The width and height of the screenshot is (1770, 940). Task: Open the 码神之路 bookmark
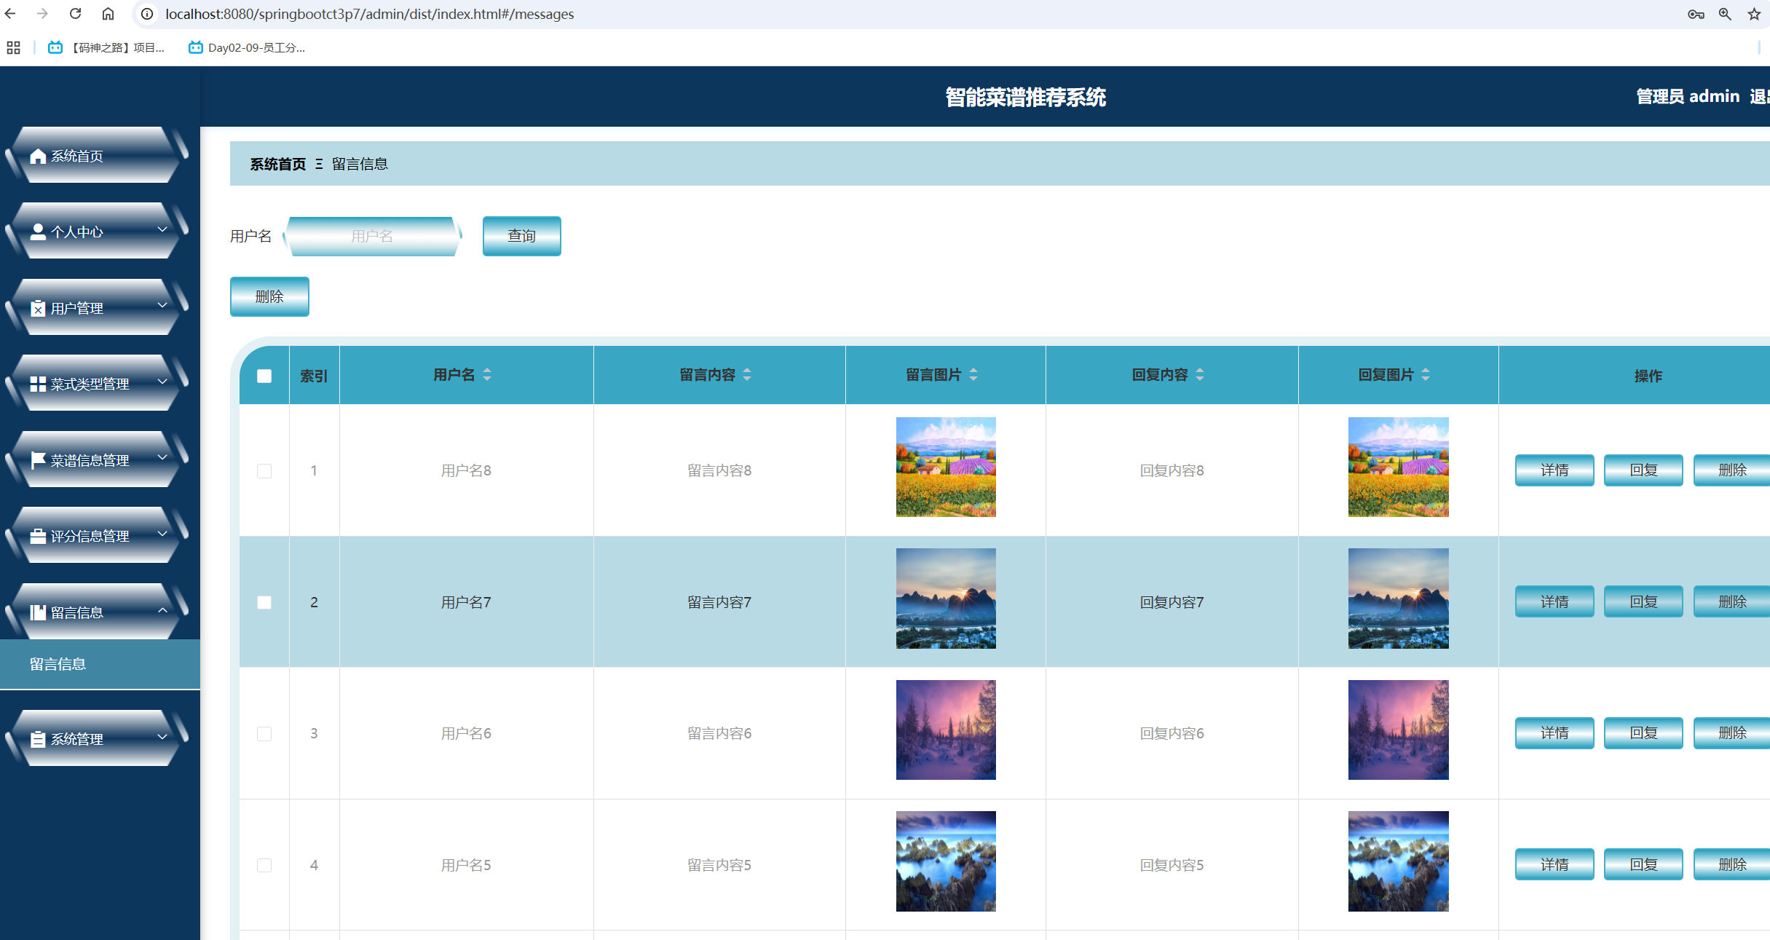[106, 47]
